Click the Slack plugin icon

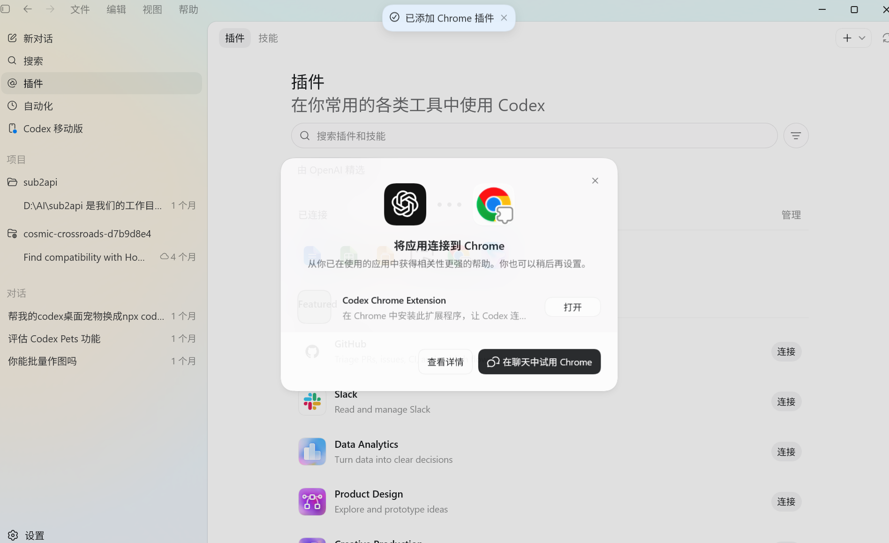click(312, 402)
